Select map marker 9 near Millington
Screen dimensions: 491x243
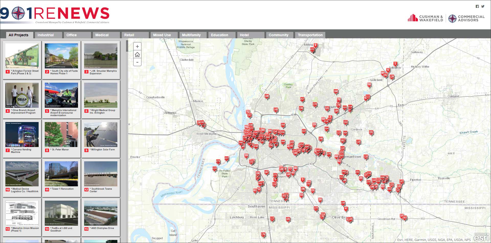pos(315,45)
